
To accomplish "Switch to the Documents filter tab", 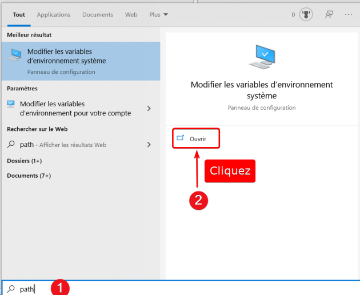I will coord(98,15).
